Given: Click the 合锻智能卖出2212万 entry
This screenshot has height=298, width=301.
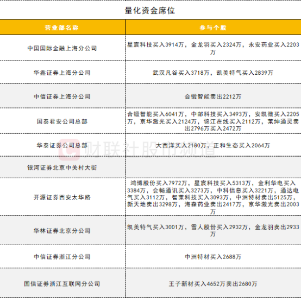Looking at the screenshot, I should click(213, 96).
